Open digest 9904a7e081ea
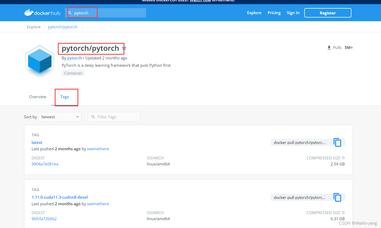This screenshot has width=381, height=228. click(x=45, y=164)
